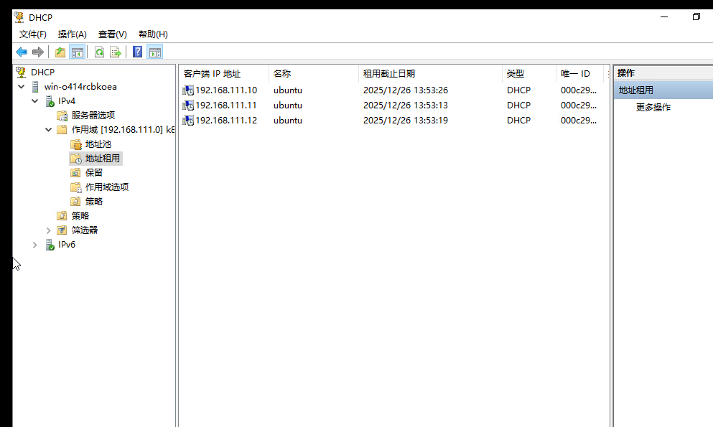This screenshot has width=713, height=427.
Task: Click the Refresh toolbar icon
Action: coord(99,52)
